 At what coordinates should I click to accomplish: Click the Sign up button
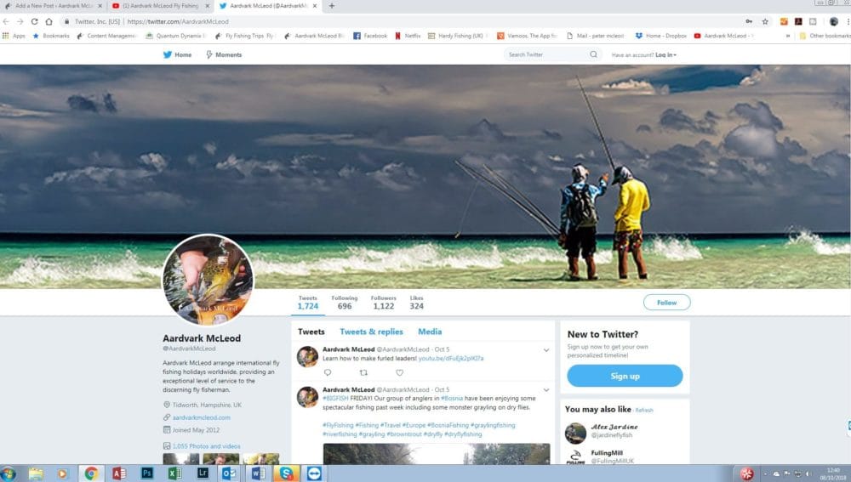[x=625, y=376]
